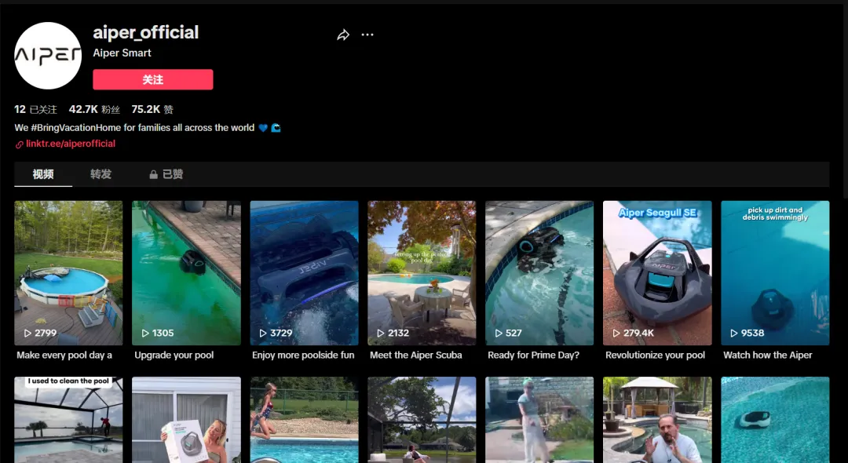Screen dimensions: 848x463
Task: Open the linktr.ee/aiperofficial link
Action: [71, 144]
